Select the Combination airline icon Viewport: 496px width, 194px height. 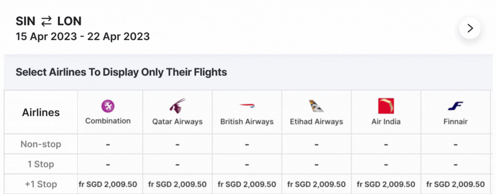(x=108, y=106)
